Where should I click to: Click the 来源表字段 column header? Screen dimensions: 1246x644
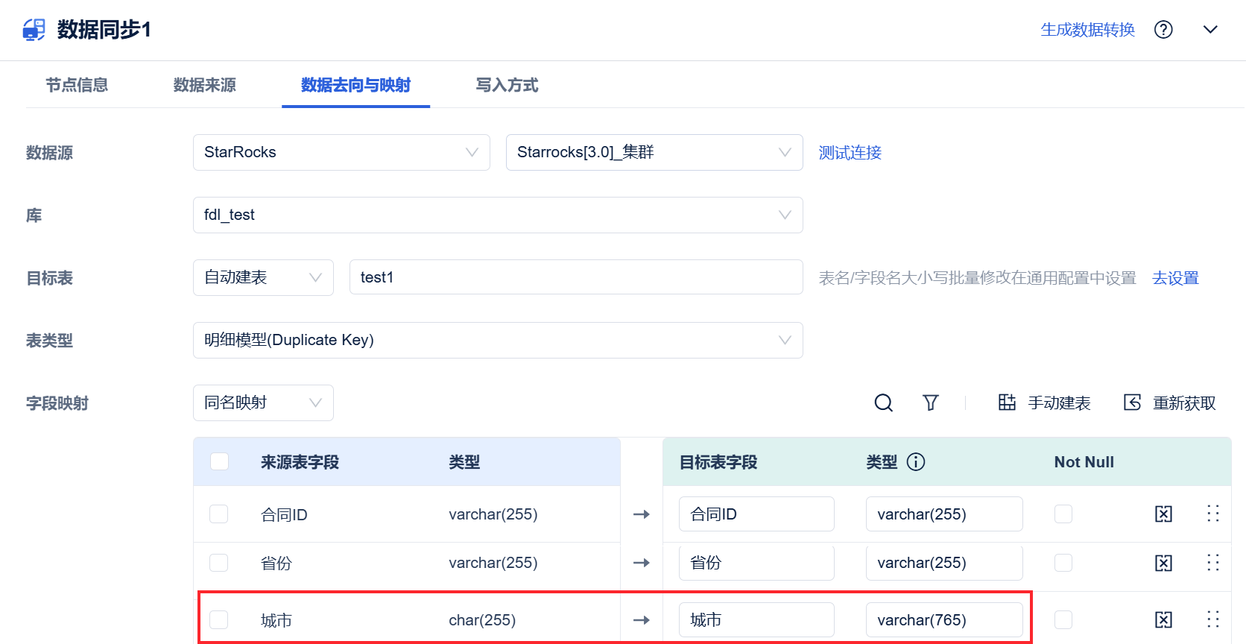(x=300, y=462)
